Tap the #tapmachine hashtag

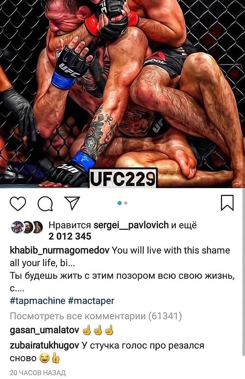[x=38, y=301]
